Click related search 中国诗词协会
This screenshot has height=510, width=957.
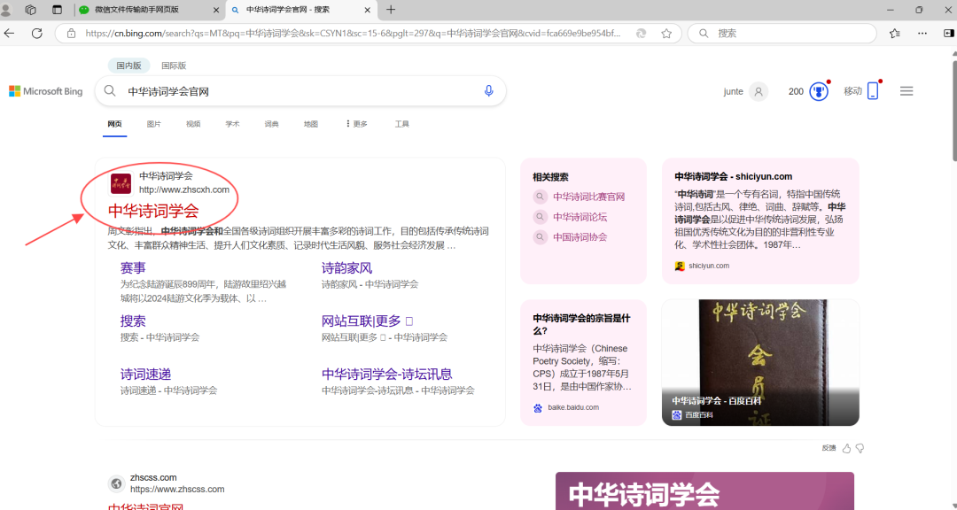[x=580, y=236]
